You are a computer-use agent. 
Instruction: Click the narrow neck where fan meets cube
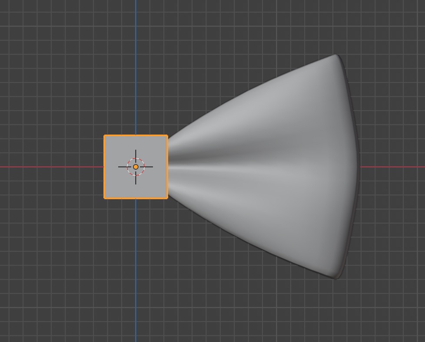(x=171, y=167)
